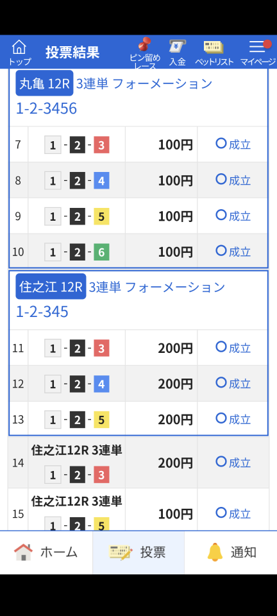The image size is (277, 616).
Task: Select the 住之江 12R race badge
Action: (51, 286)
